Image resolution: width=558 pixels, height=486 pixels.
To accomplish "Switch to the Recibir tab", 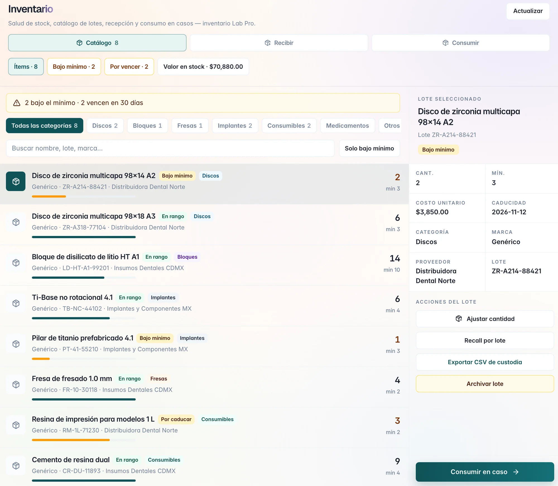I will coord(279,43).
